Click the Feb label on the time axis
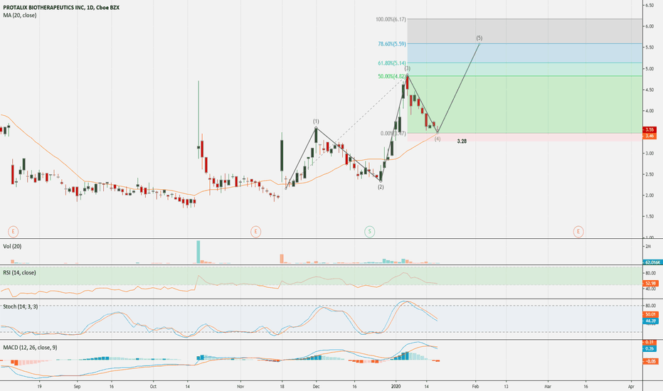The image size is (663, 391). [475, 386]
